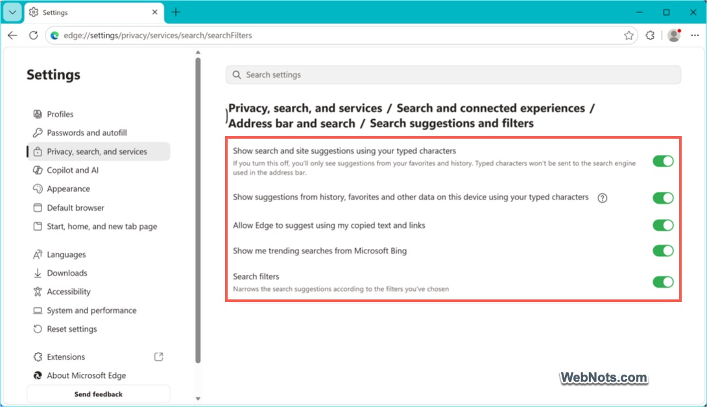
Task: Click the Copilot and AI sidebar icon
Action: point(38,170)
